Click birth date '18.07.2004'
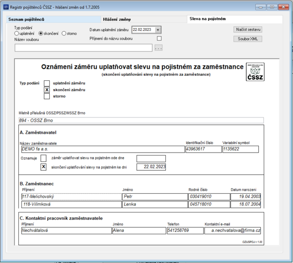293x263 pixels. coord(245,204)
